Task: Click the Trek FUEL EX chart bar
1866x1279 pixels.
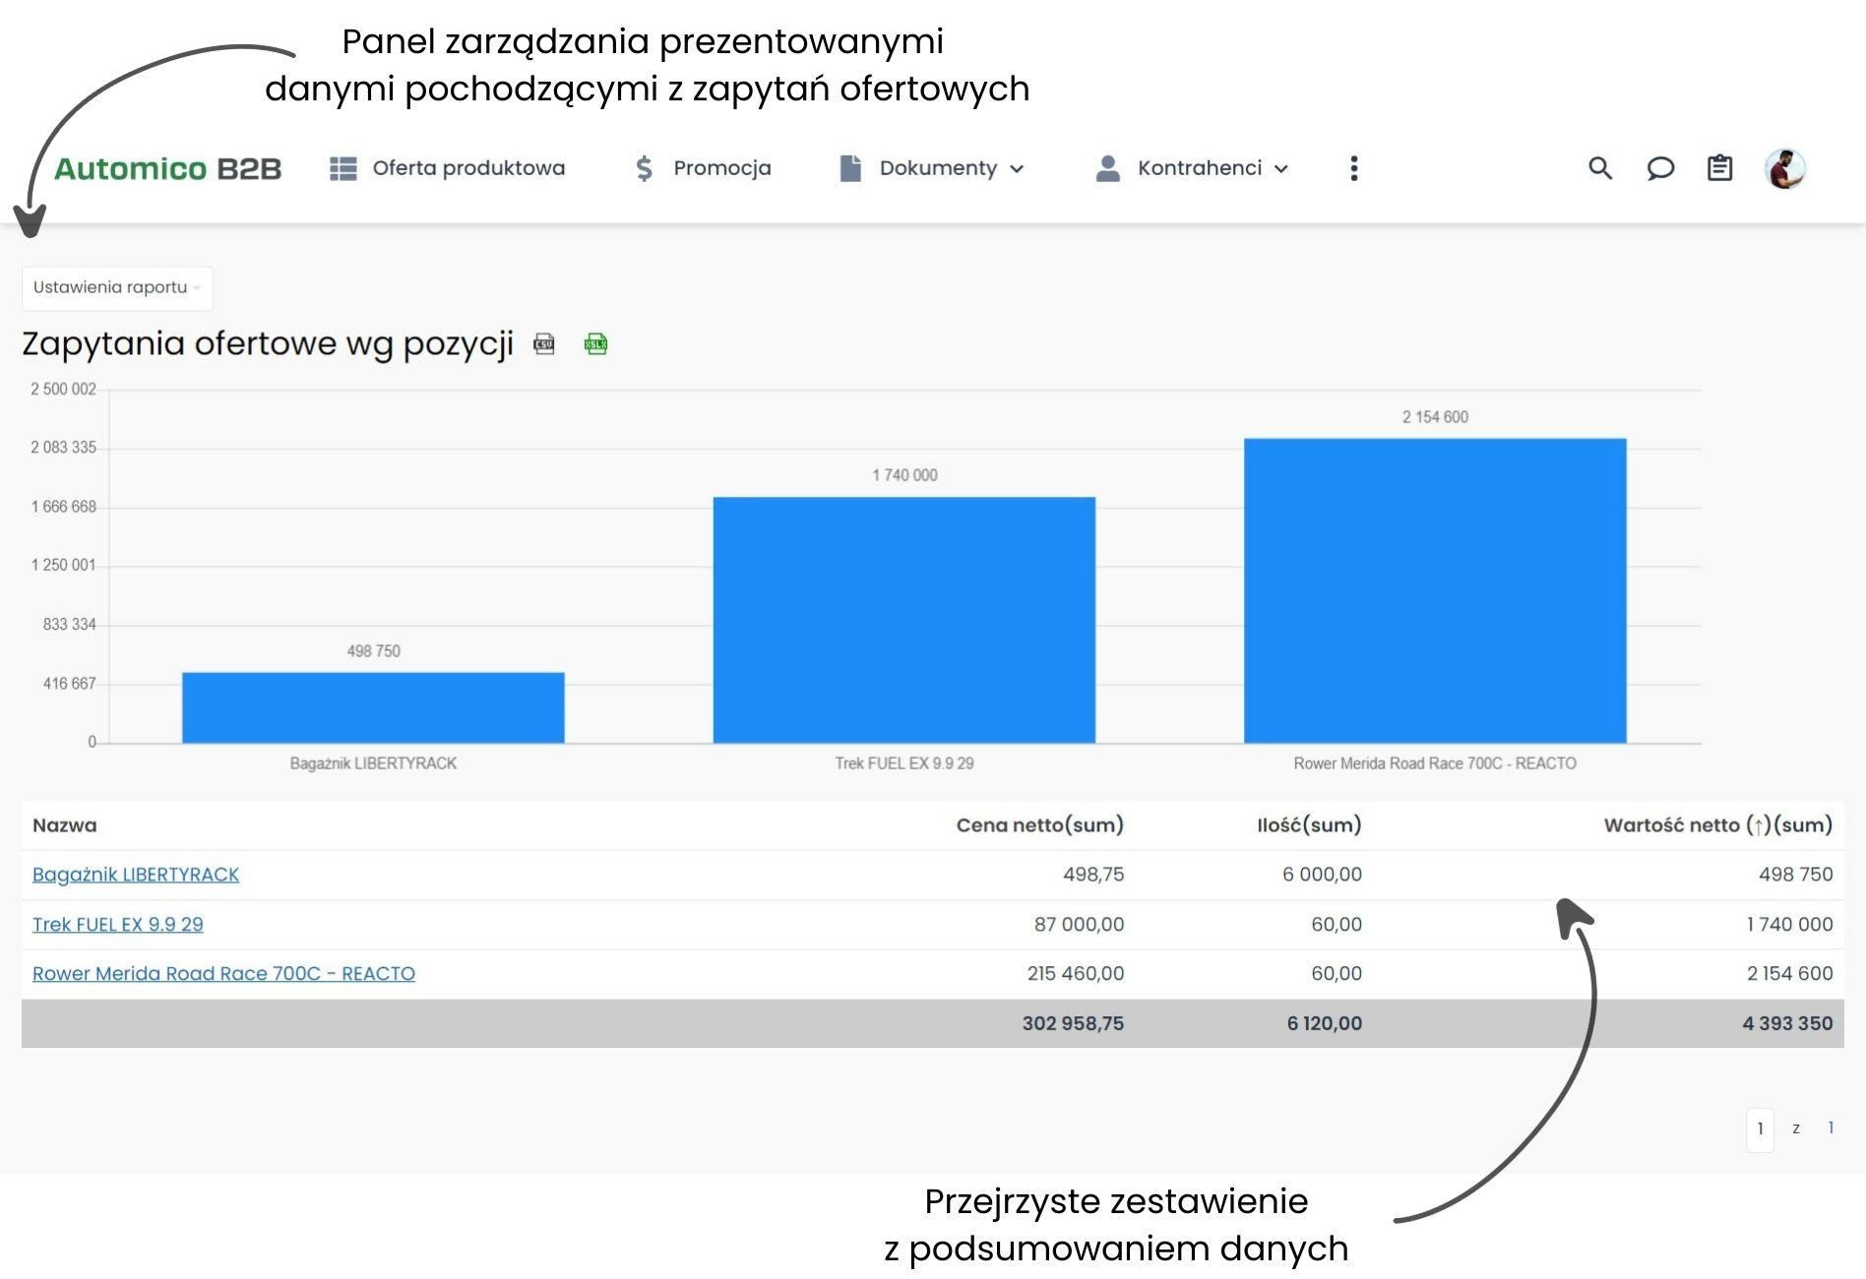Action: click(903, 620)
